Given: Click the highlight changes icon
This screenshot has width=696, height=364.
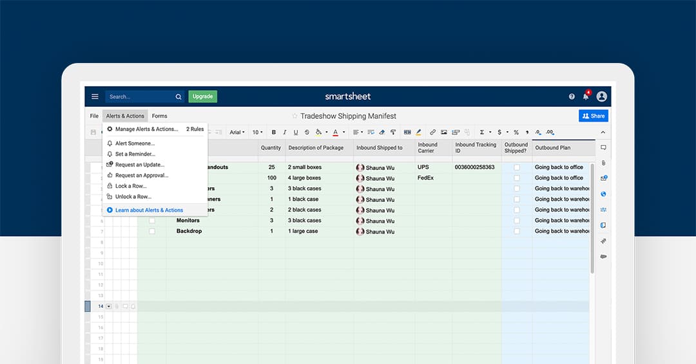Looking at the screenshot, I should pos(418,132).
